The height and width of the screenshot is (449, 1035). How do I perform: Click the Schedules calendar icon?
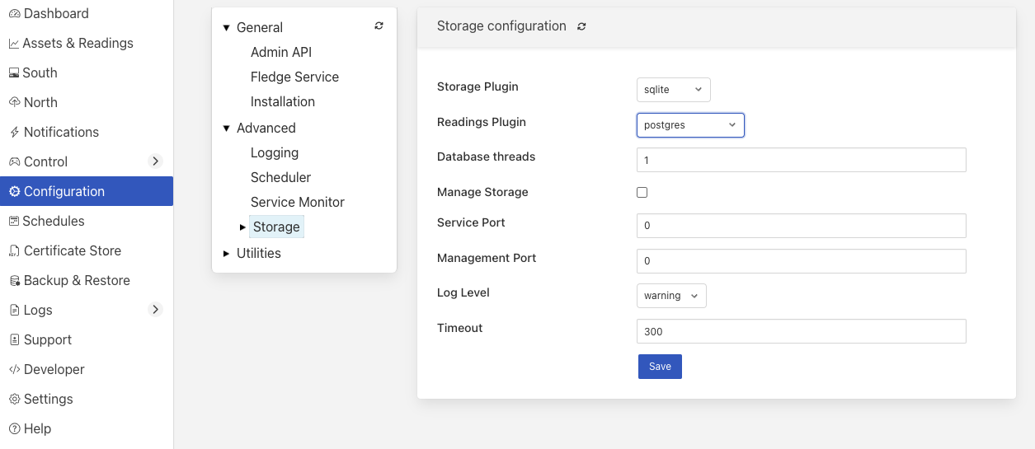click(14, 221)
